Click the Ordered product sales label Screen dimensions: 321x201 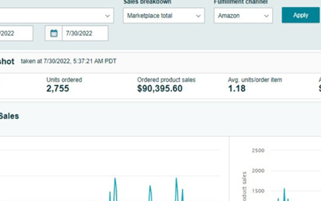click(166, 80)
